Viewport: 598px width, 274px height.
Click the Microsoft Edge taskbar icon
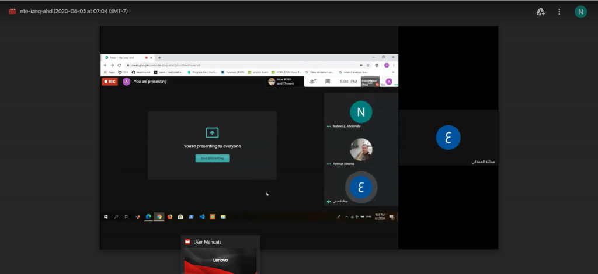(148, 217)
